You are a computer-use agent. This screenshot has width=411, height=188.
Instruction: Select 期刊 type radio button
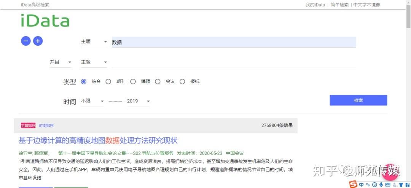click(108, 81)
